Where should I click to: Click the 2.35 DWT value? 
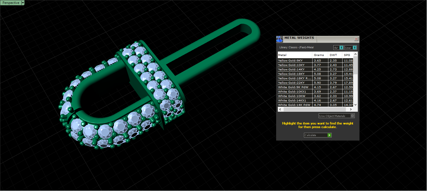point(333,60)
